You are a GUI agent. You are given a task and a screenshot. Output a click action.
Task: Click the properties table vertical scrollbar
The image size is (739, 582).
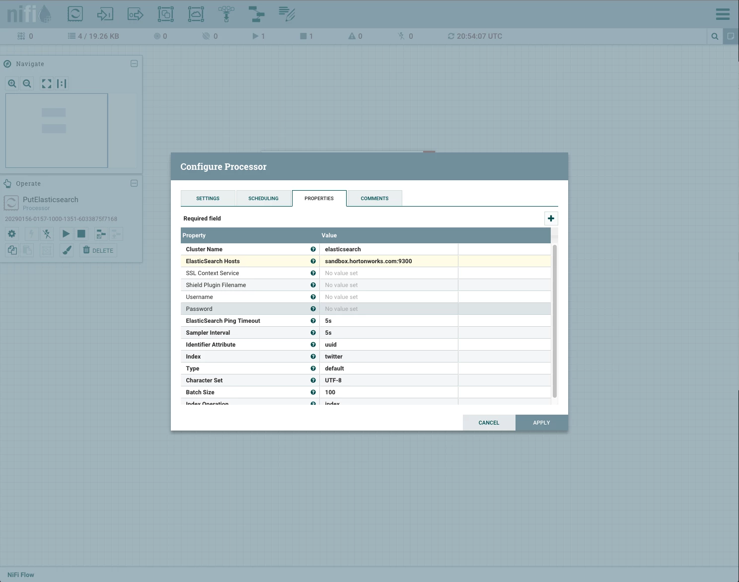pos(555,321)
